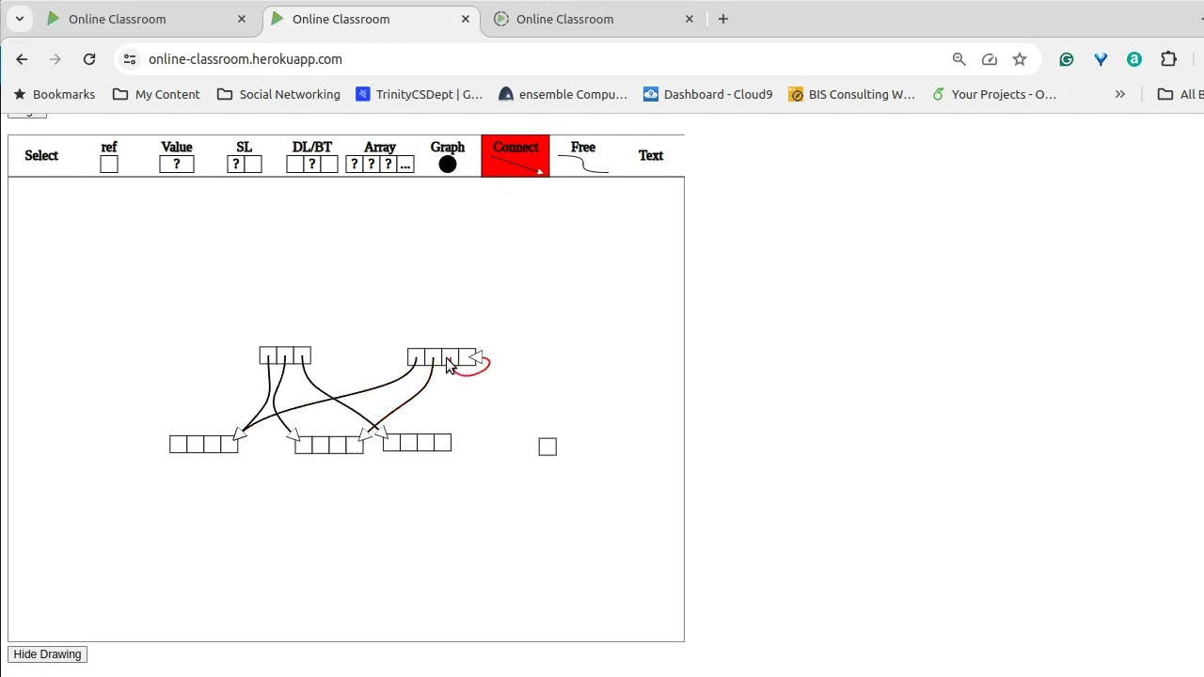
Task: Open the Grammarly extension icon
Action: (1067, 59)
